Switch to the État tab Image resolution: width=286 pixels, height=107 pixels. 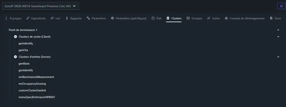click(x=157, y=18)
